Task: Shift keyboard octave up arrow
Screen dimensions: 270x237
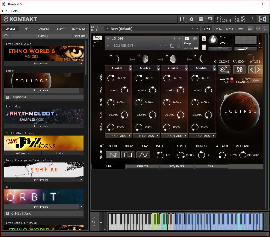Action: click(94, 218)
